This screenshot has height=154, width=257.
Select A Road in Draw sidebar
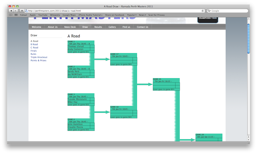click(x=34, y=41)
